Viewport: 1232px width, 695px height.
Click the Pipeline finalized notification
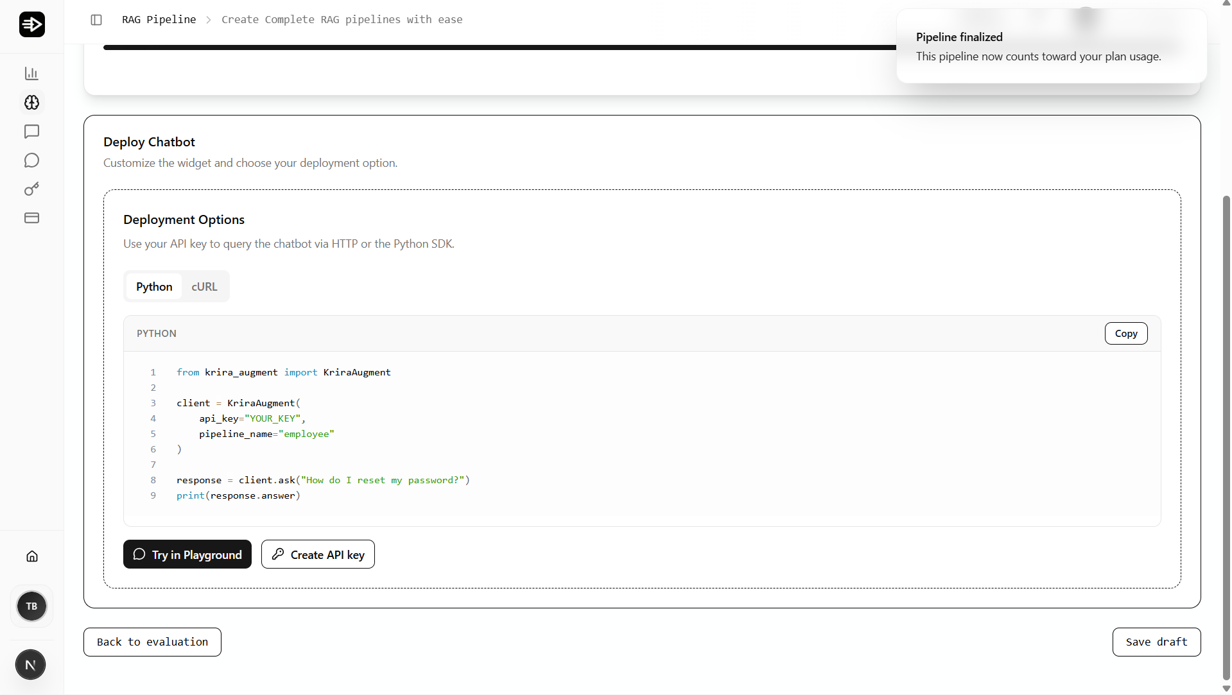[1052, 46]
